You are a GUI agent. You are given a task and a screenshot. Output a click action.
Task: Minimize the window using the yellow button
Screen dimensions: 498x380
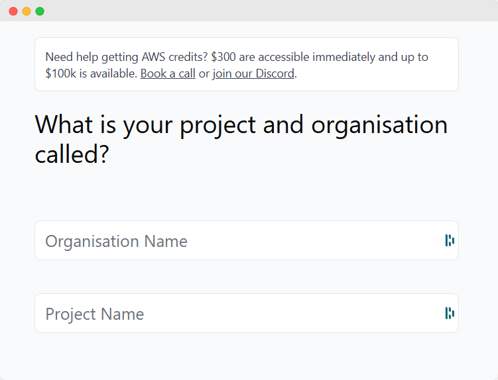(x=27, y=11)
